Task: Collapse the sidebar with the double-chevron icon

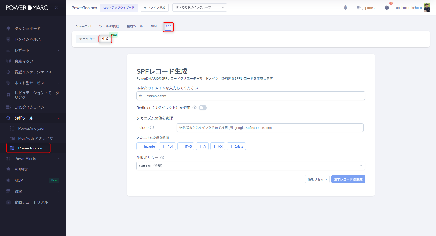Action: point(56,8)
